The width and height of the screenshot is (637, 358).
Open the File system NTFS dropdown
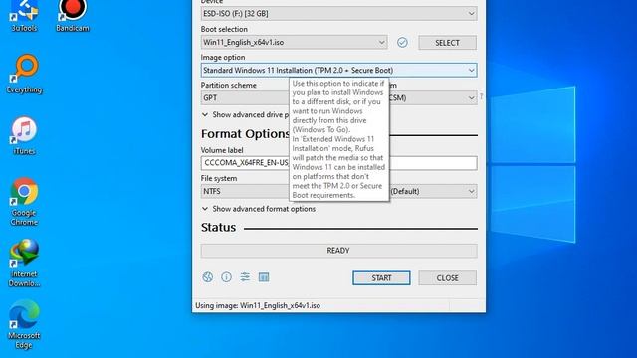click(245, 191)
